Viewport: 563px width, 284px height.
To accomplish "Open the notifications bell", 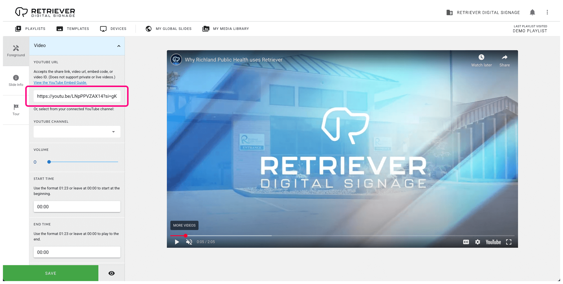I will pyautogui.click(x=532, y=12).
